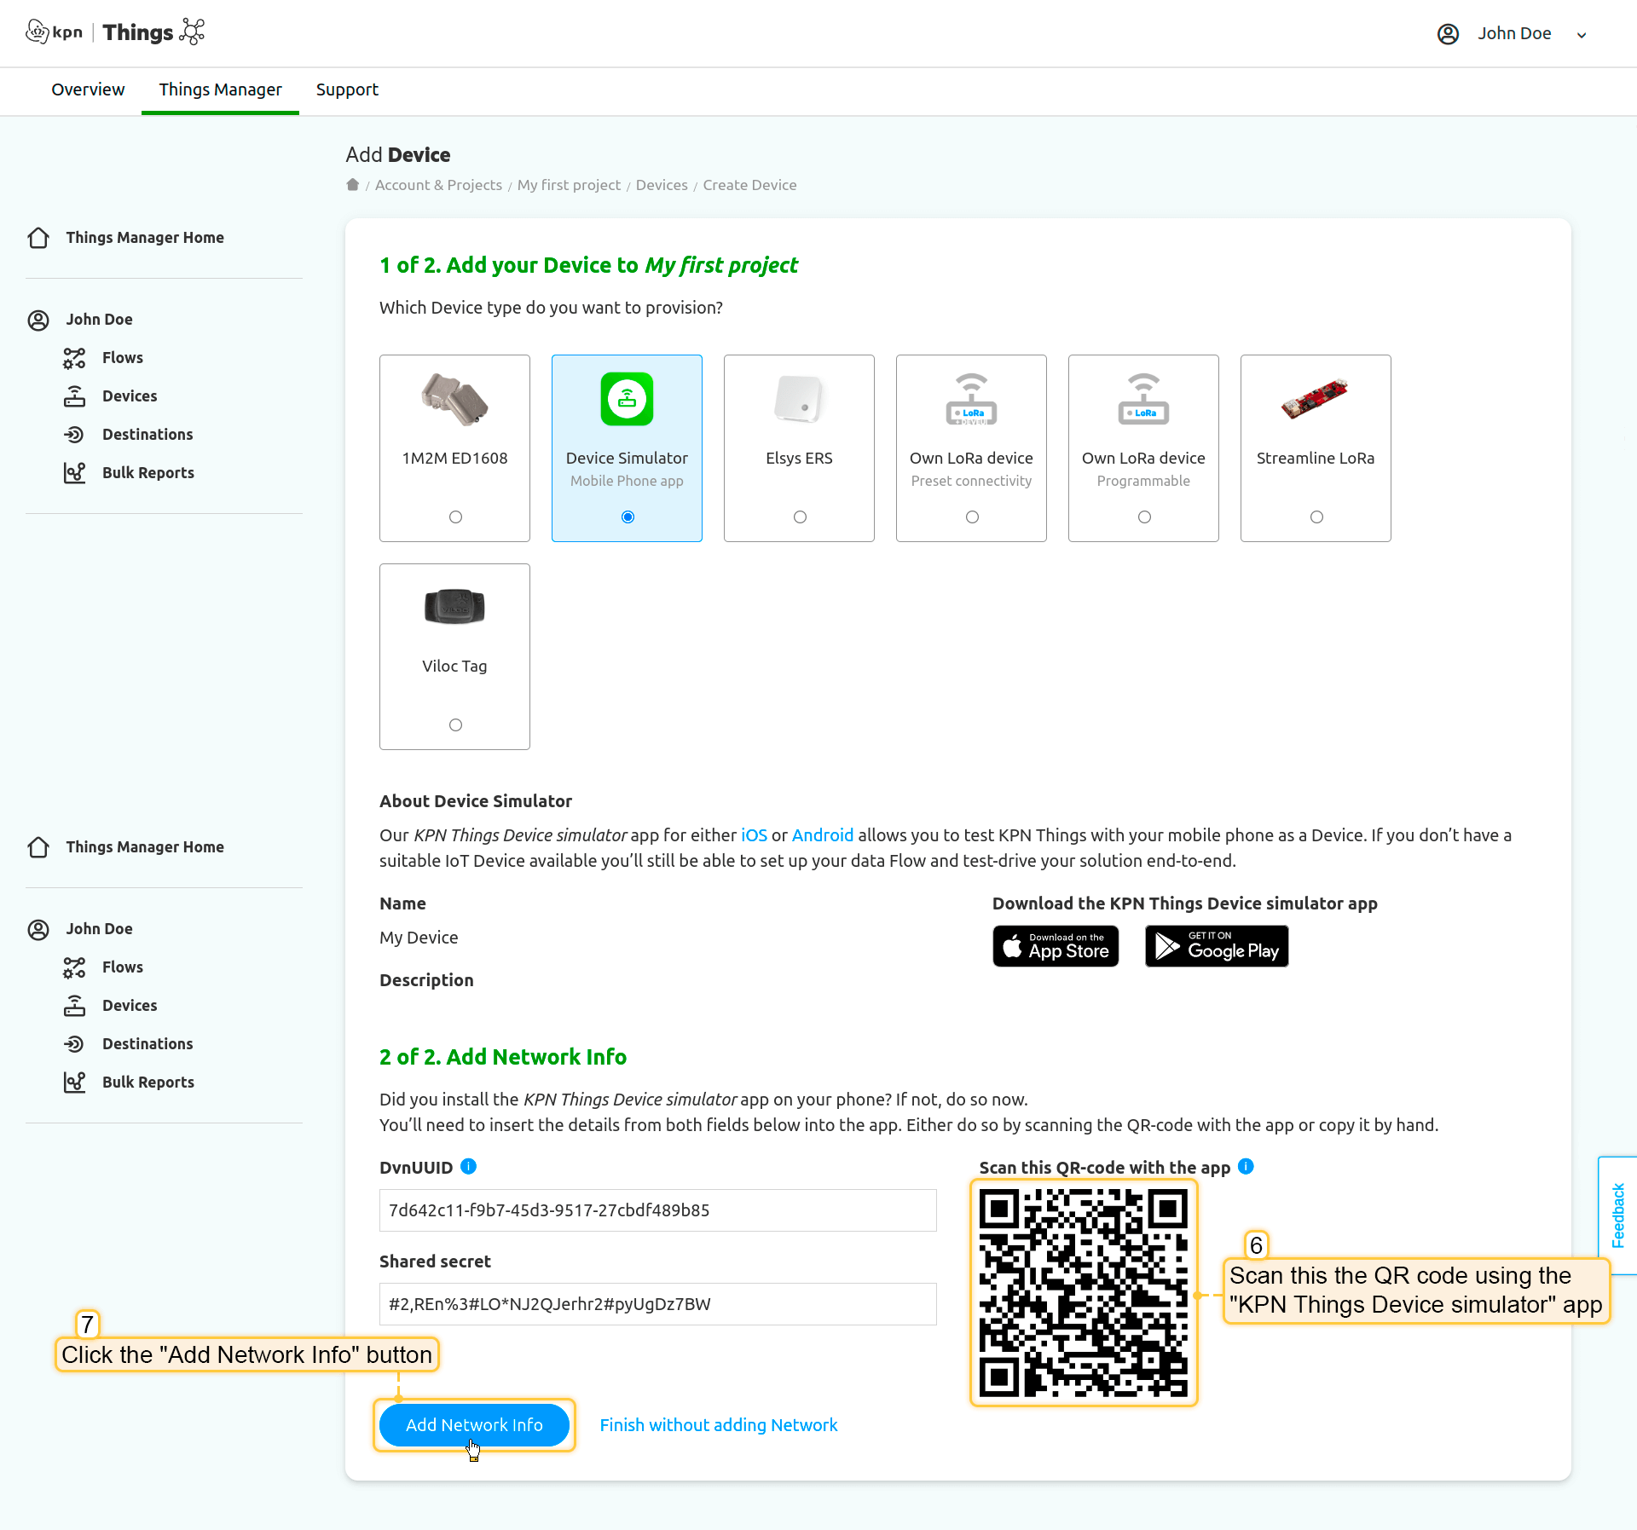
Task: Click the Add Network Info button
Action: pyautogui.click(x=474, y=1425)
